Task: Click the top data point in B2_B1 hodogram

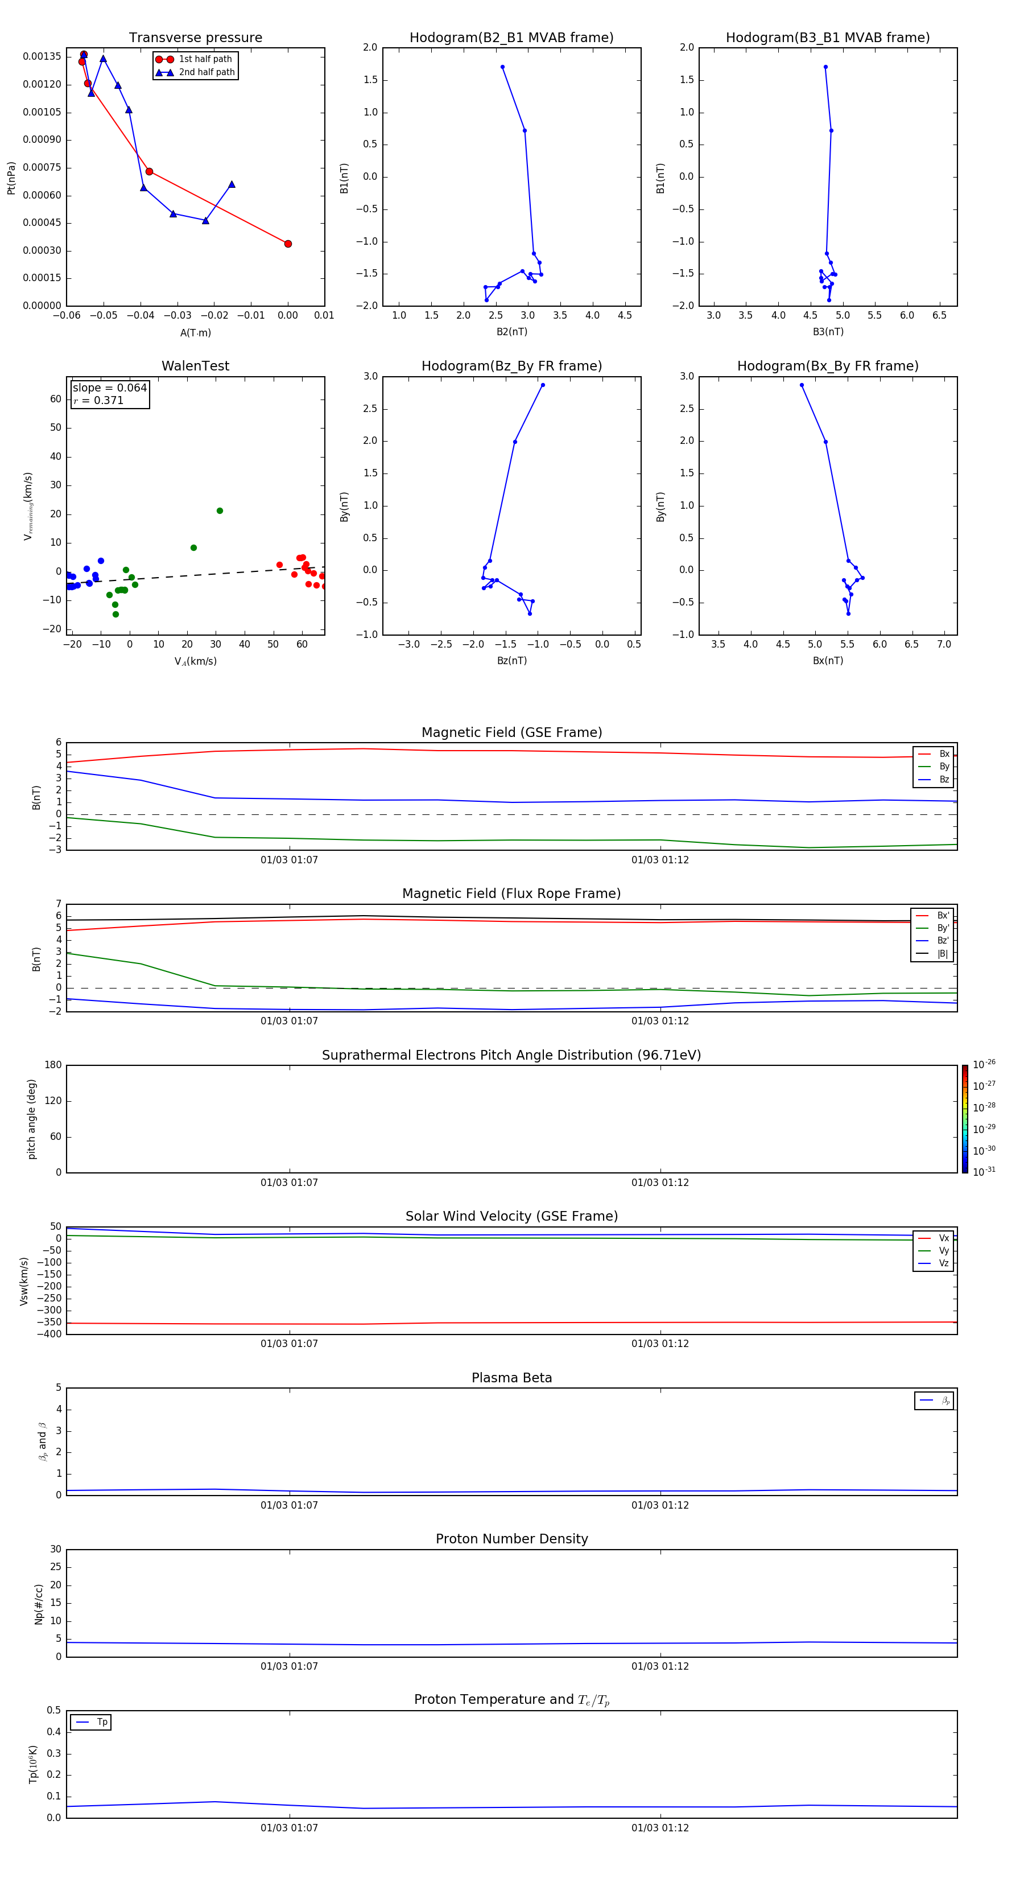Action: [x=502, y=67]
